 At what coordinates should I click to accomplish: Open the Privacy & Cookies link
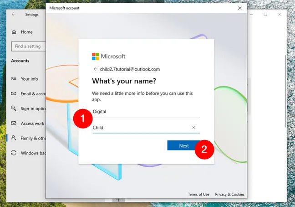pos(230,194)
